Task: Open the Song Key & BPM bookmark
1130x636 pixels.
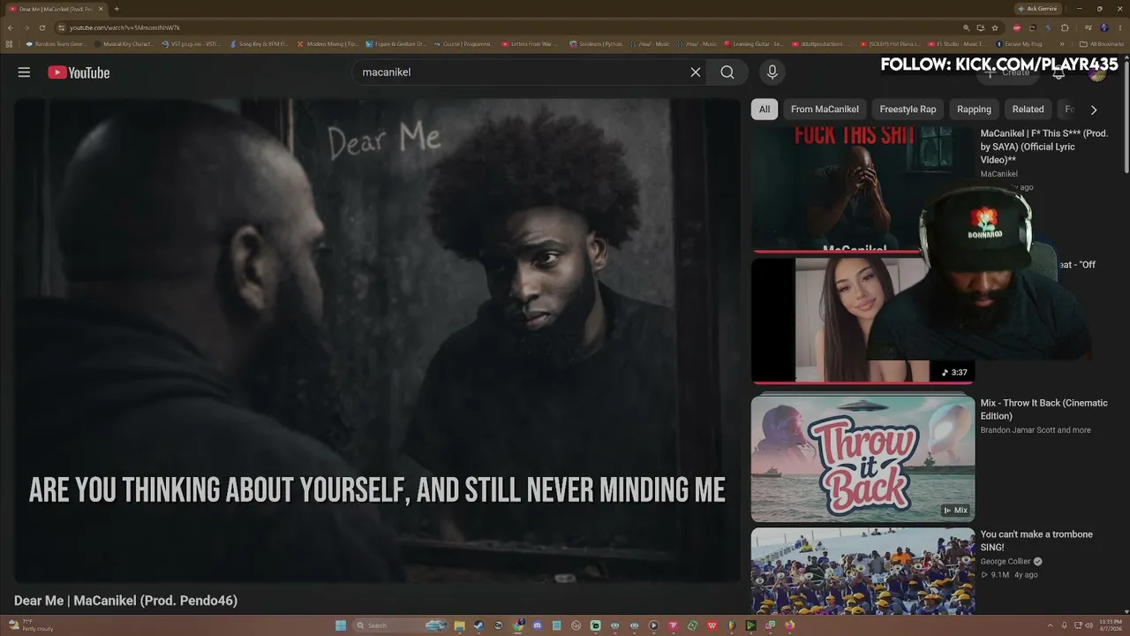Action: point(260,43)
